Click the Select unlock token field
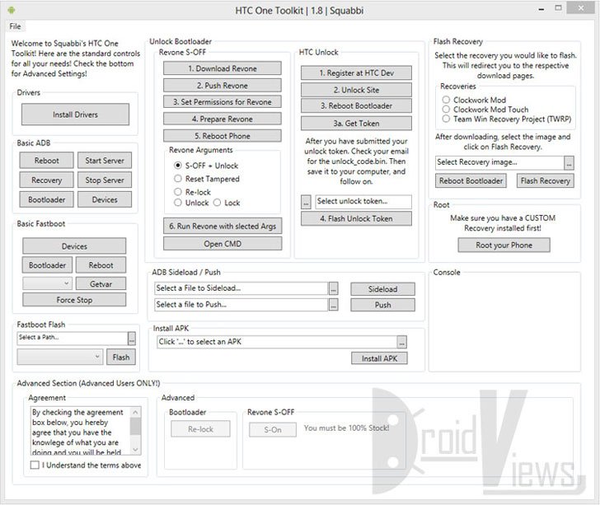The height and width of the screenshot is (505, 600). point(363,202)
